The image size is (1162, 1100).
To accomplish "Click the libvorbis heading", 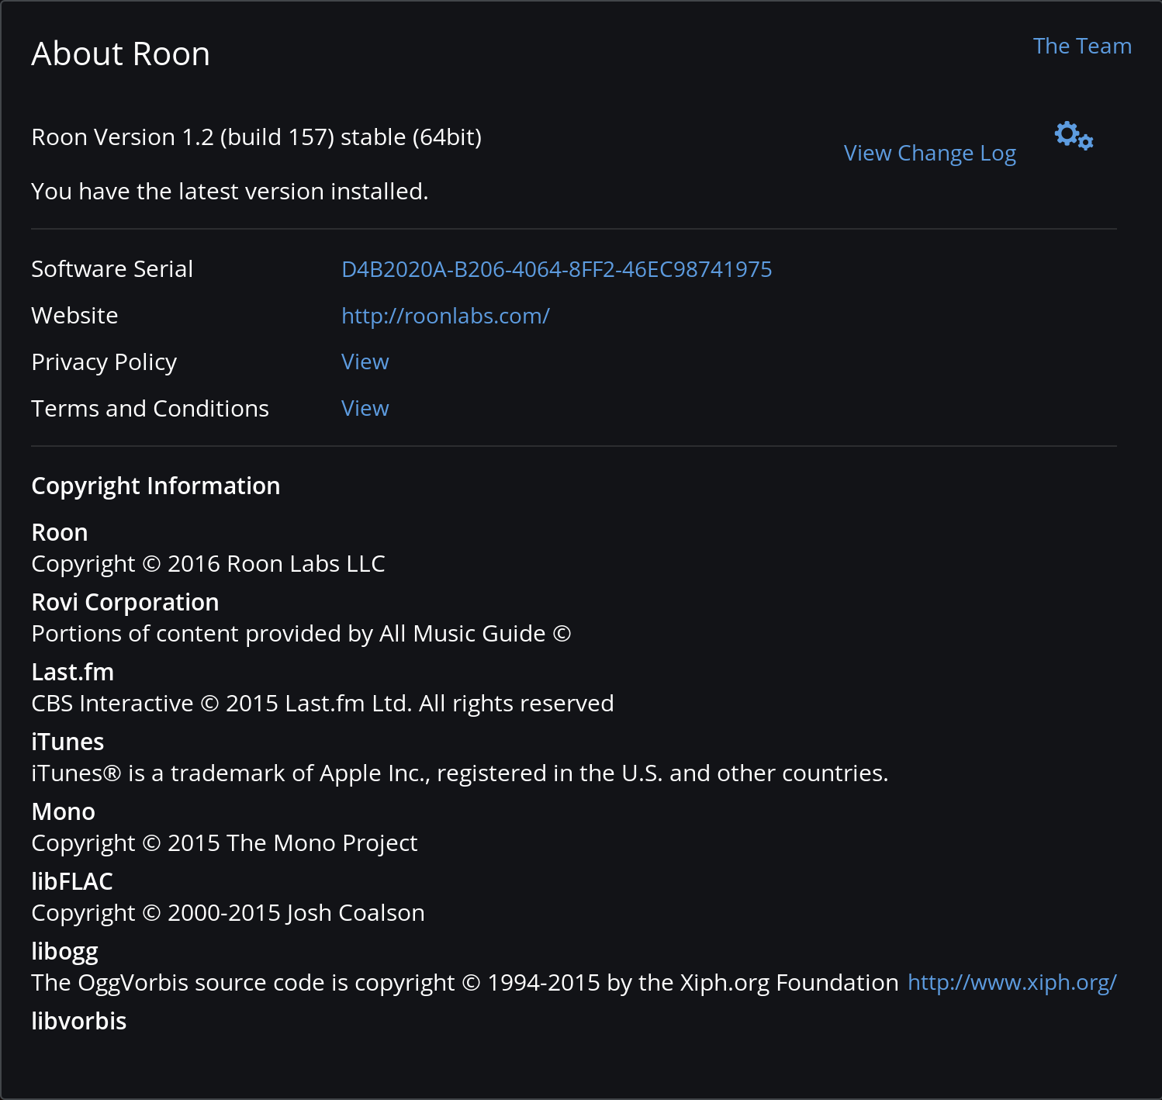I will (78, 1022).
